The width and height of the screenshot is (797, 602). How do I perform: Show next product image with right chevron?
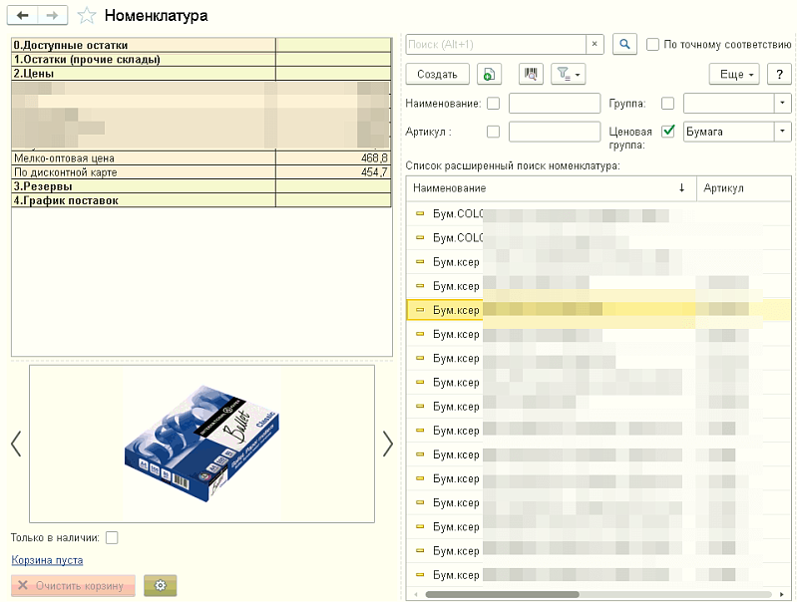387,444
